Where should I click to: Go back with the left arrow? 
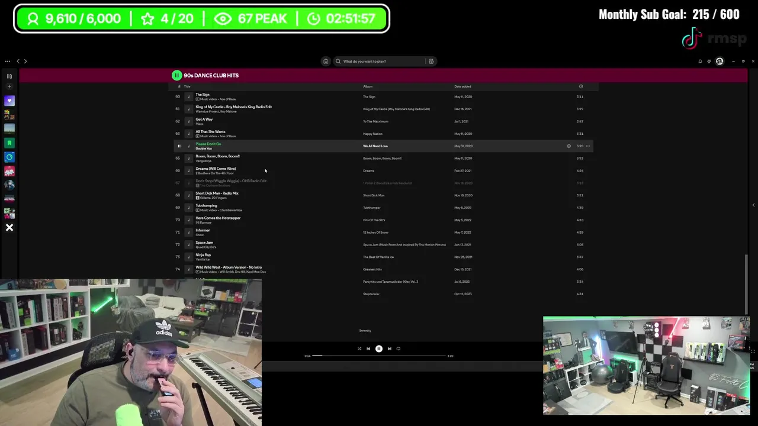(x=18, y=61)
